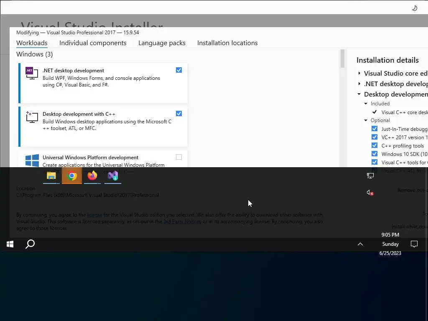Toggle the Visual C++ tools for checkbox
Screen dimensions: 428x321
374,162
